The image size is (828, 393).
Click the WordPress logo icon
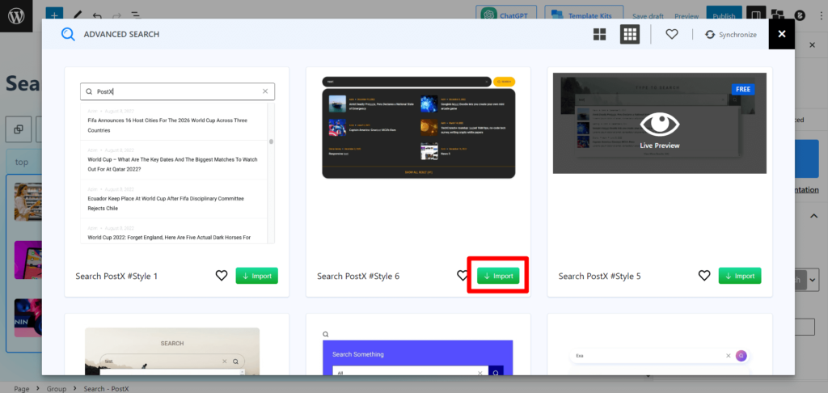[16, 16]
